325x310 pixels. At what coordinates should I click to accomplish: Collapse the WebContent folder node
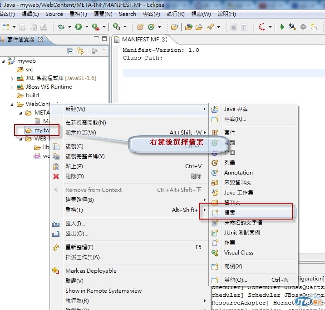(x=12, y=105)
